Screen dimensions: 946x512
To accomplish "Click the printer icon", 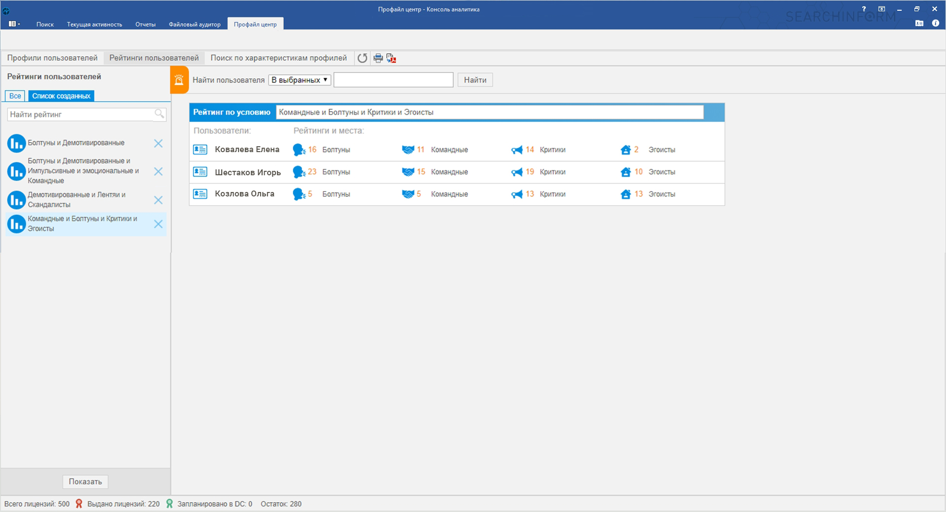I will click(378, 58).
